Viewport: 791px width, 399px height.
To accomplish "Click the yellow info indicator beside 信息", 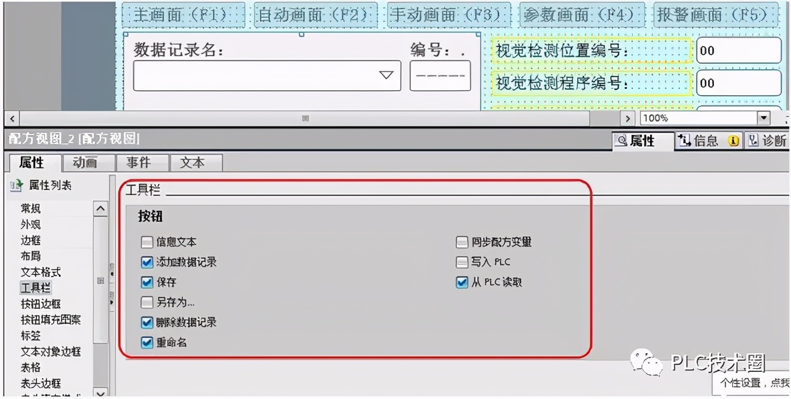I will tap(734, 141).
